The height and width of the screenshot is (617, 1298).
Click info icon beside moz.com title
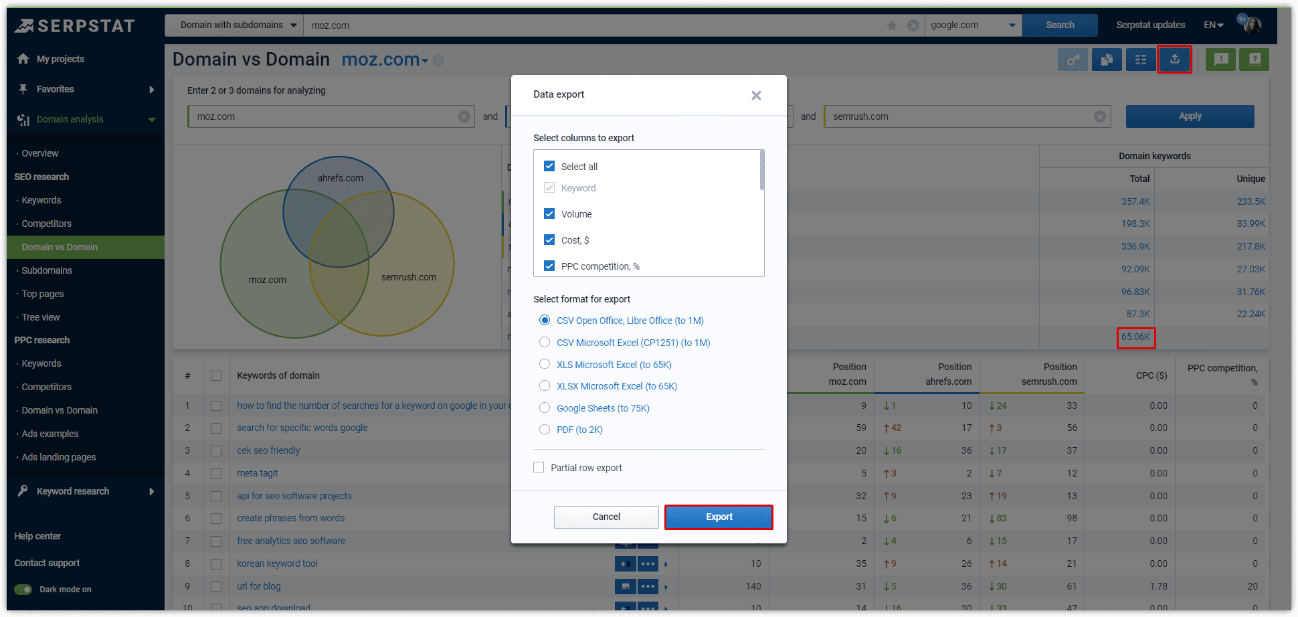pyautogui.click(x=438, y=60)
